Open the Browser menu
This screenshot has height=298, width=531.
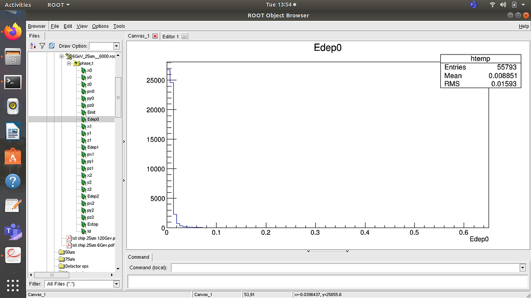coord(37,26)
